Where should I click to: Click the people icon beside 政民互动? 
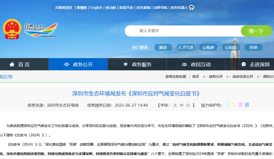[x=184, y=64]
